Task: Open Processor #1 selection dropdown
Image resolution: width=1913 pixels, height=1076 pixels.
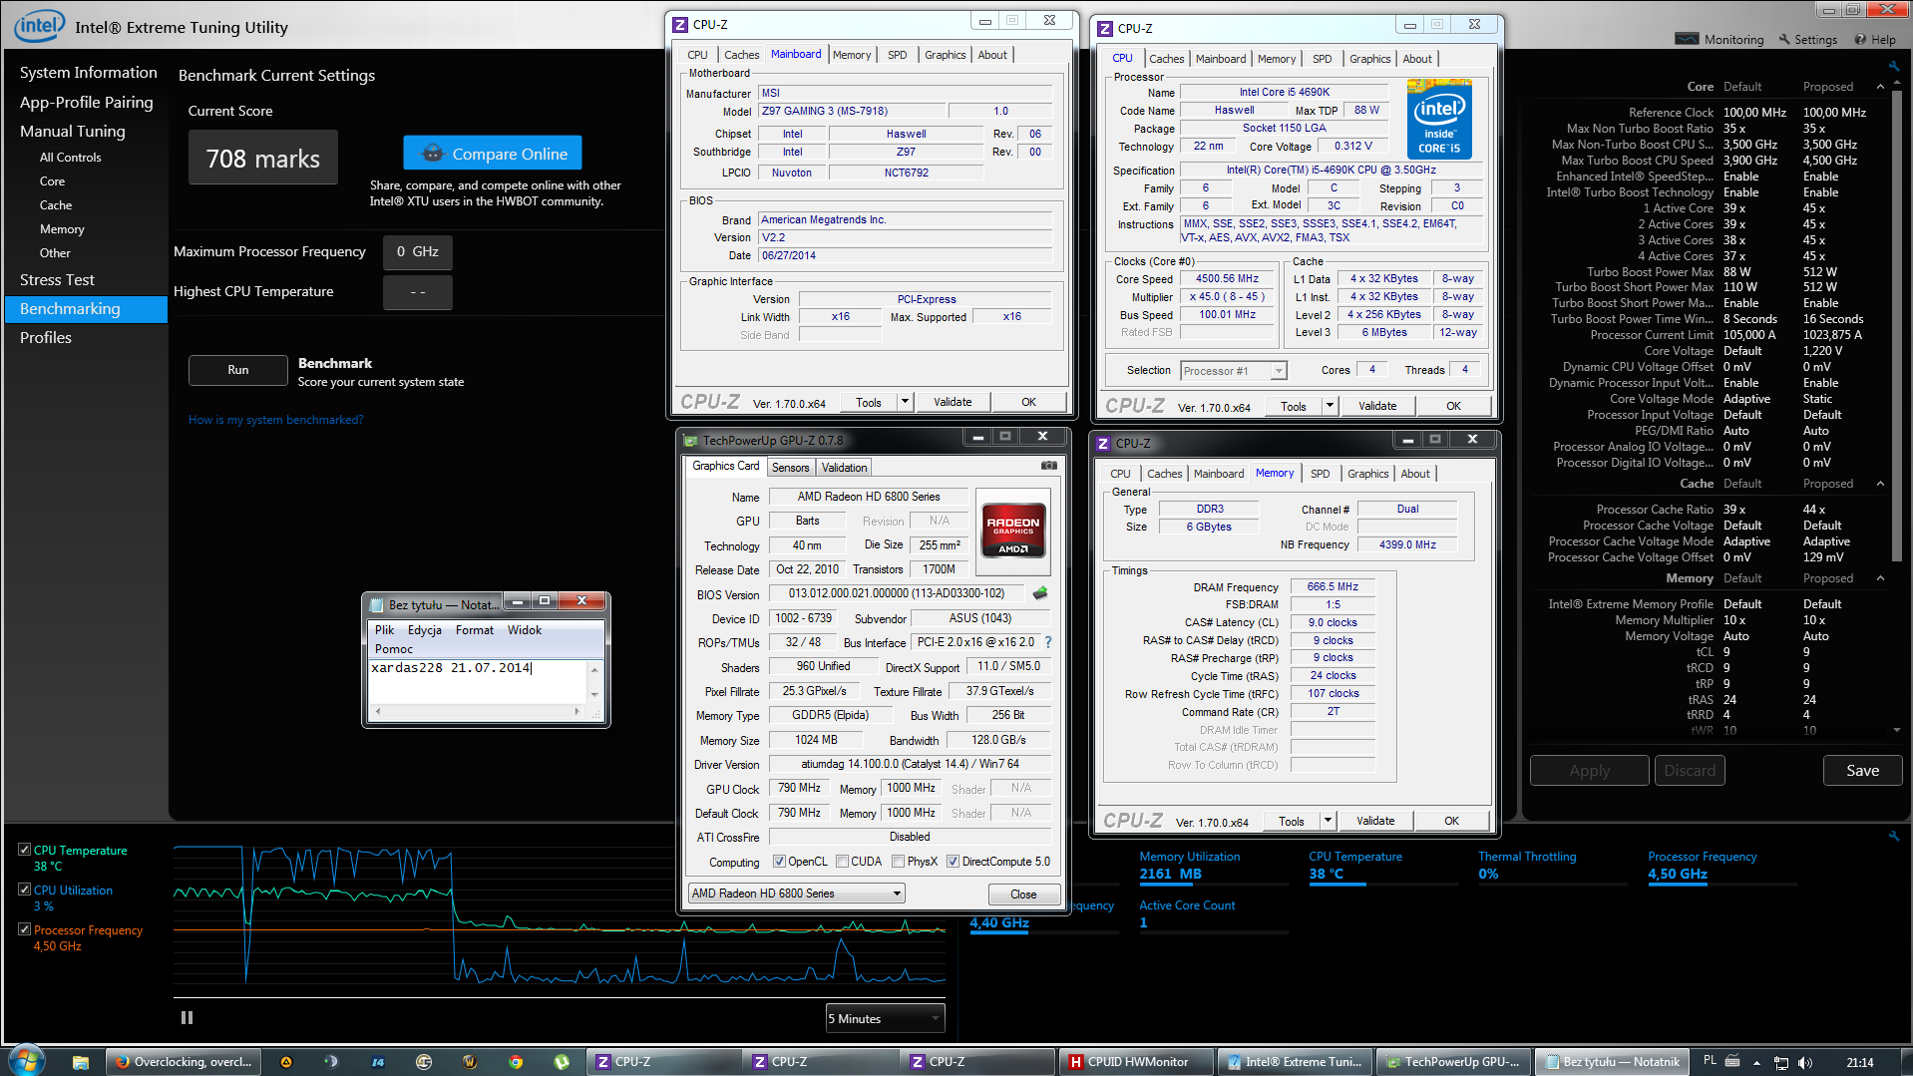Action: 1234,371
